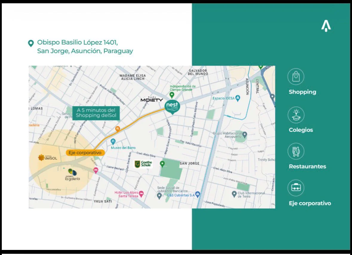Click the Independiente de Campo Grande pin
352x255 pixels.
(172, 95)
